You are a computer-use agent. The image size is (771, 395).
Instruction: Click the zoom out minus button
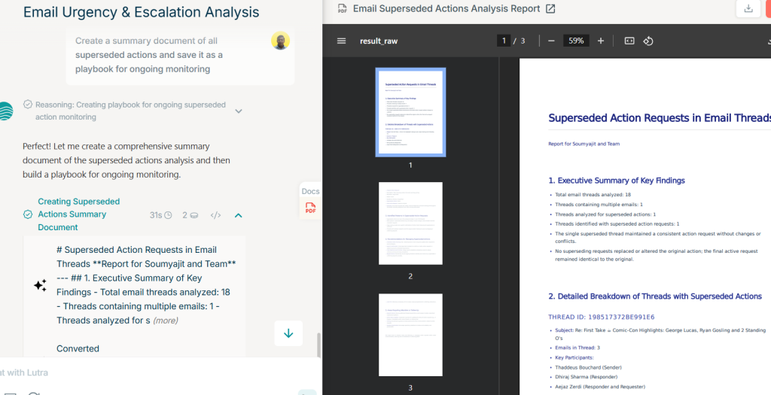[551, 41]
